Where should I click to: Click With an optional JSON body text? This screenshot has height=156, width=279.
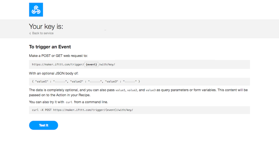[x=54, y=73]
